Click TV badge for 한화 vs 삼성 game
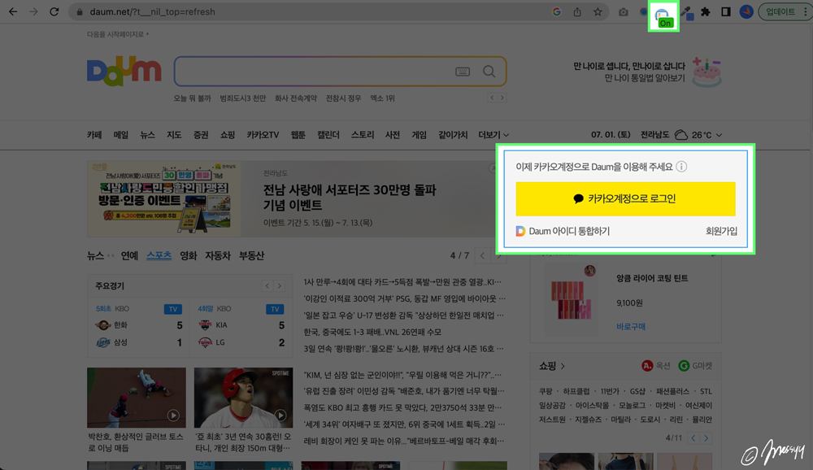 coord(172,309)
